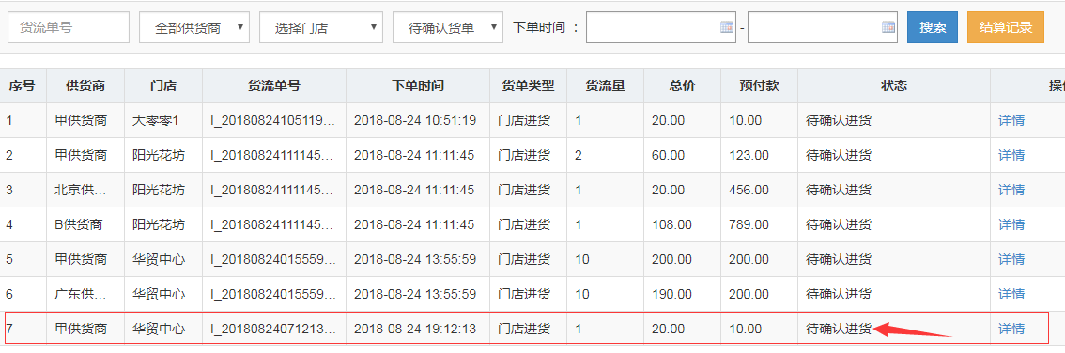Focus the 货流单号 search field

(x=69, y=28)
